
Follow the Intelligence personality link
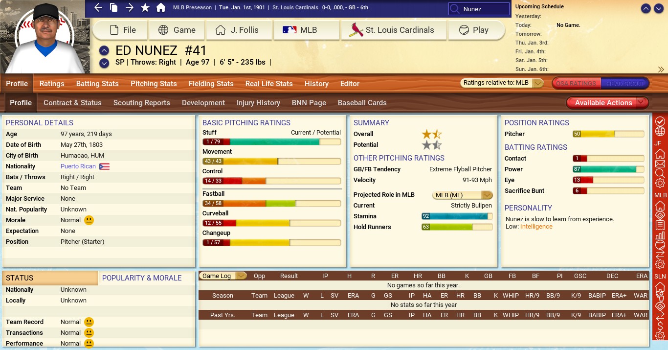tap(536, 227)
